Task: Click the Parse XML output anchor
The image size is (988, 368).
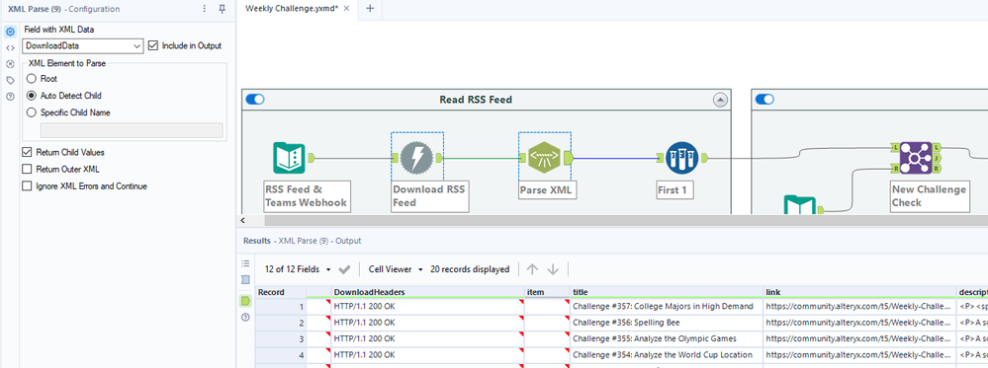Action: point(568,158)
